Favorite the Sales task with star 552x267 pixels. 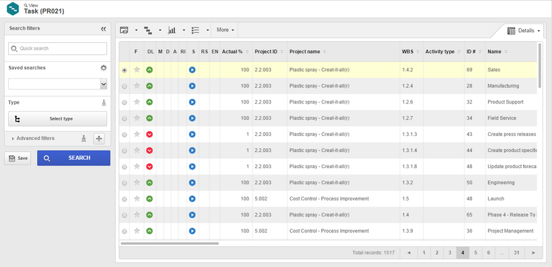tap(137, 70)
